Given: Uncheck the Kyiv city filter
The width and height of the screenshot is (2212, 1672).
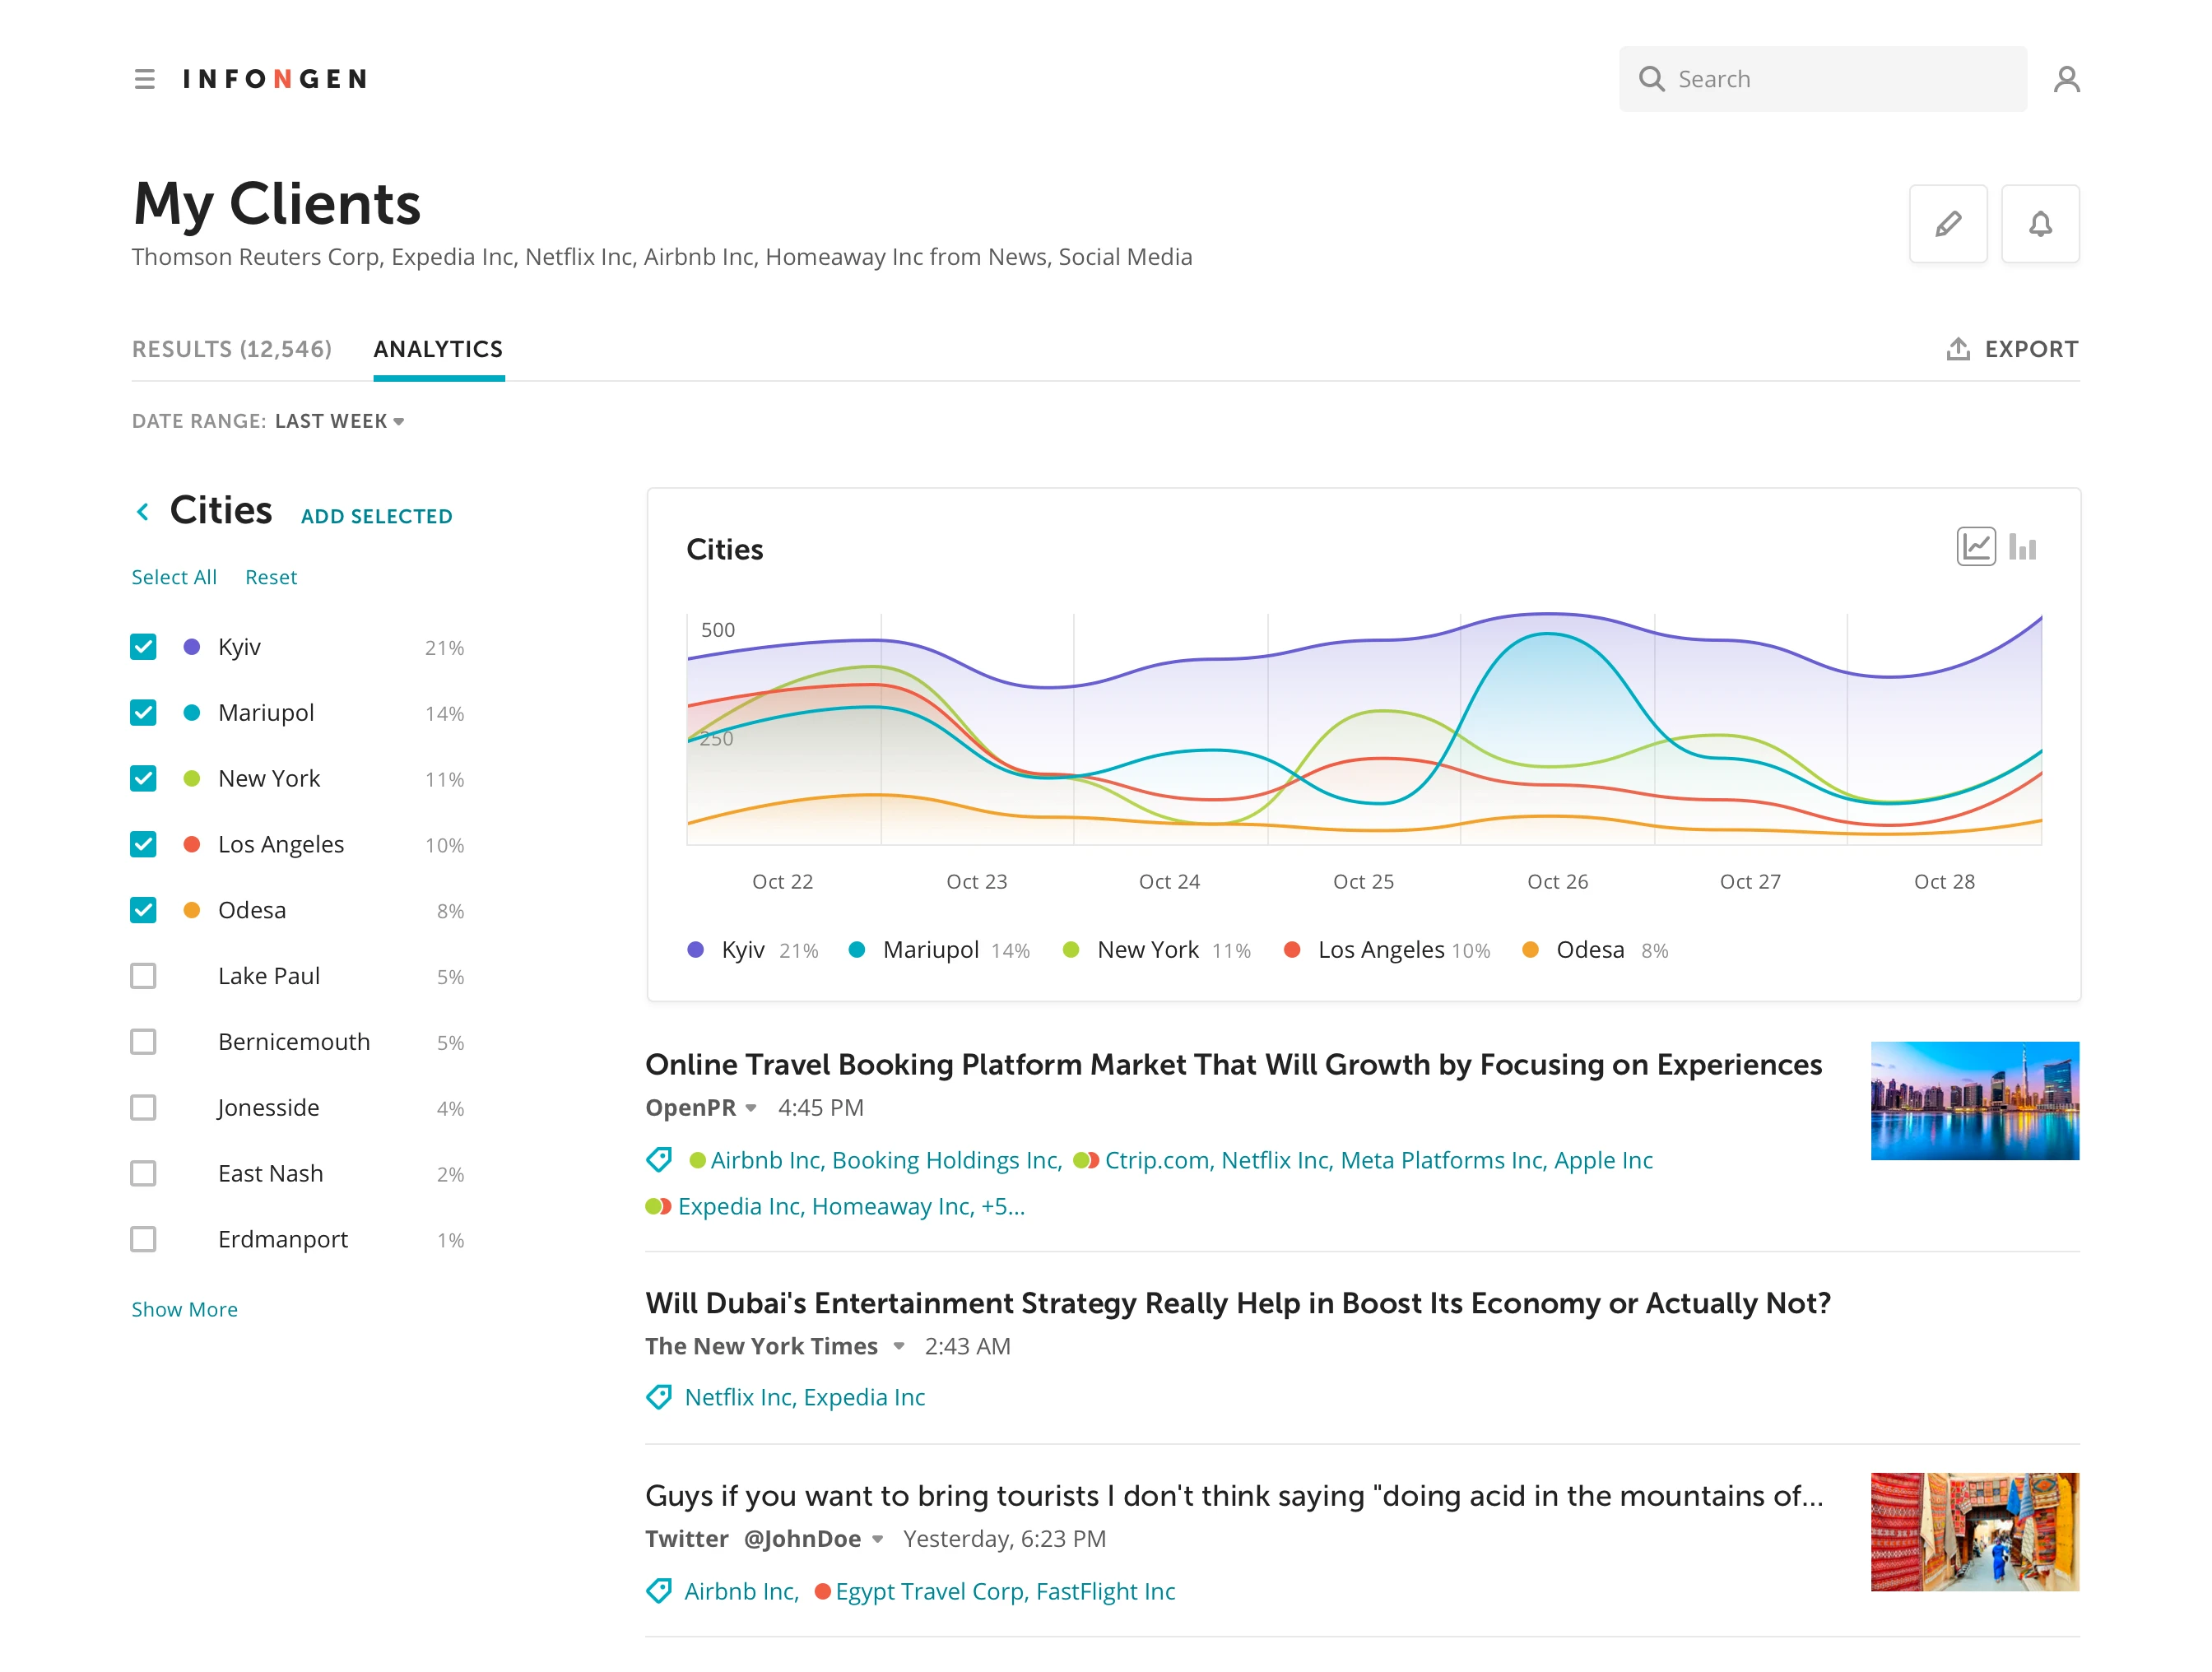Looking at the screenshot, I should [143, 646].
